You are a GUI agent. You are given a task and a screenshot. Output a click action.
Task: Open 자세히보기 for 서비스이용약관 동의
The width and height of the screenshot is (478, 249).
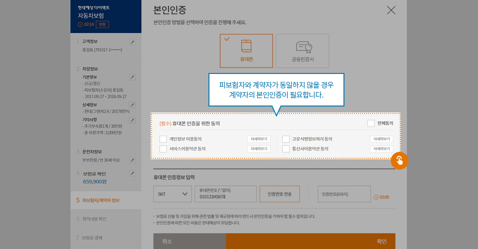[x=258, y=149]
